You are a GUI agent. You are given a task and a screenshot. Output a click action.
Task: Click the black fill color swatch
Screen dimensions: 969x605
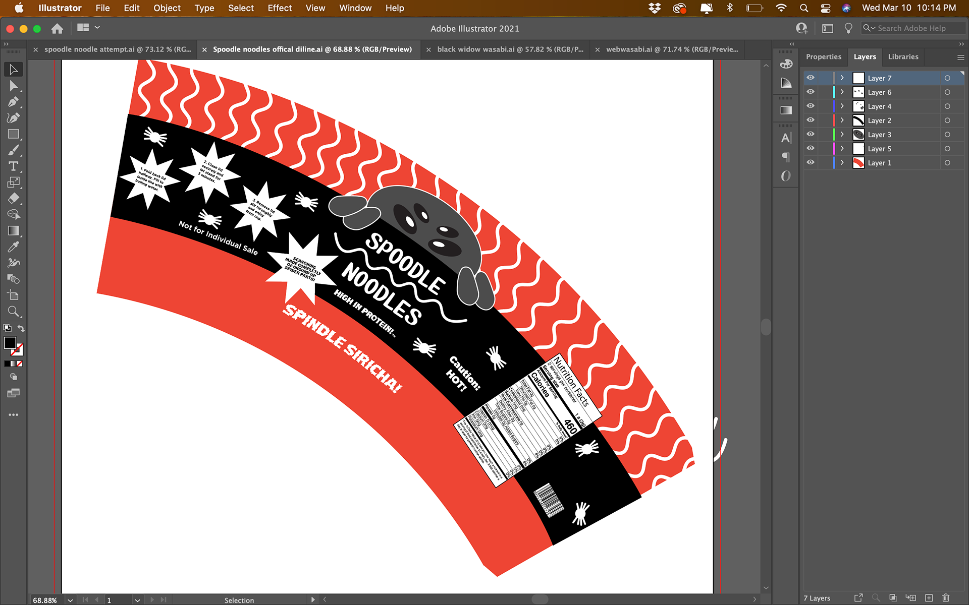(x=10, y=343)
